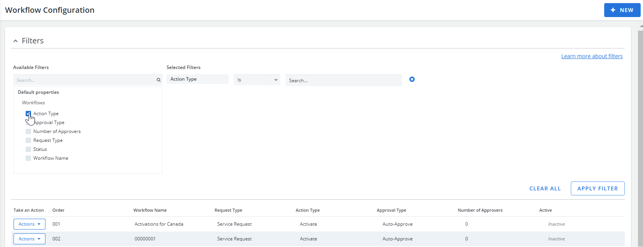Uncheck the Action Type filter checkbox
Screen dimensions: 643x247
(28, 114)
